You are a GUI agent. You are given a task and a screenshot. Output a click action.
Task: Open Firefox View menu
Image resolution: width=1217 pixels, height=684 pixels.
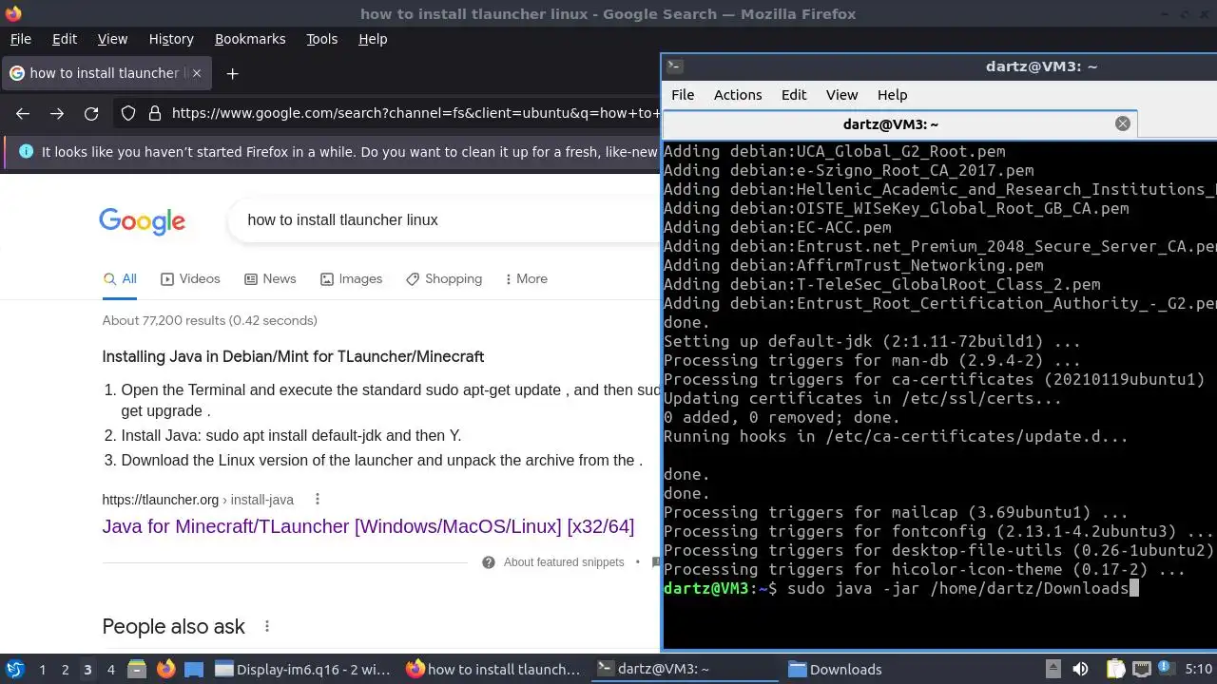pos(112,39)
